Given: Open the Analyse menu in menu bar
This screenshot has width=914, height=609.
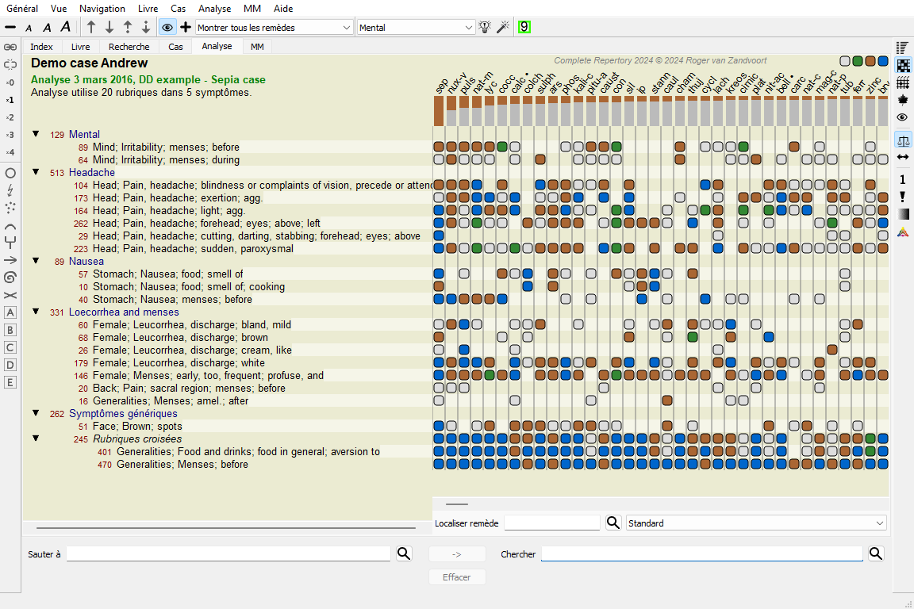Looking at the screenshot, I should coord(214,9).
